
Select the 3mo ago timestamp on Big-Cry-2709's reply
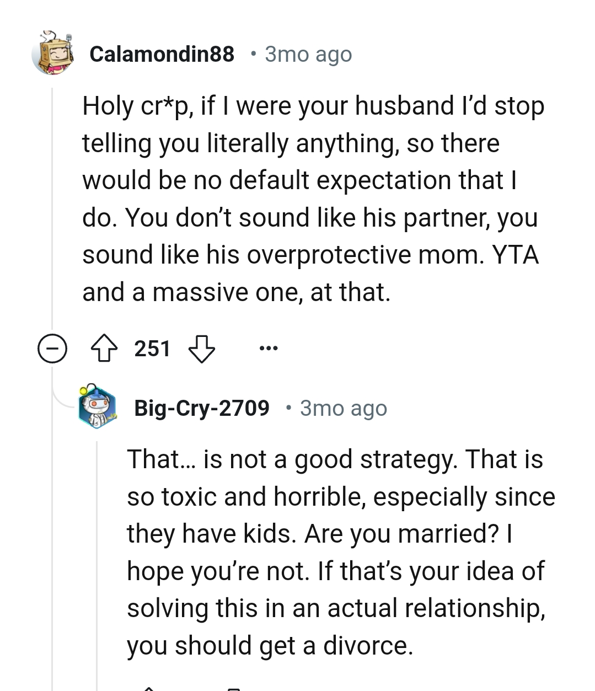[343, 408]
